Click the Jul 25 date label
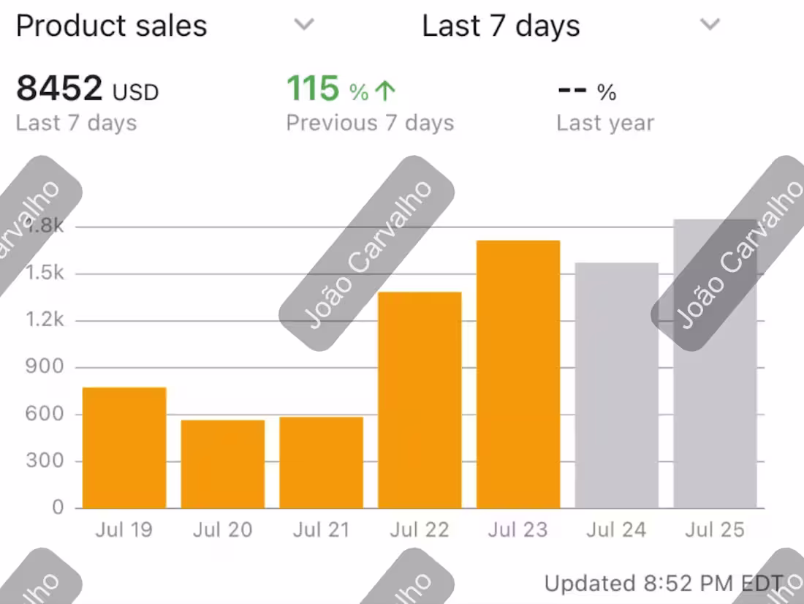 click(x=715, y=529)
